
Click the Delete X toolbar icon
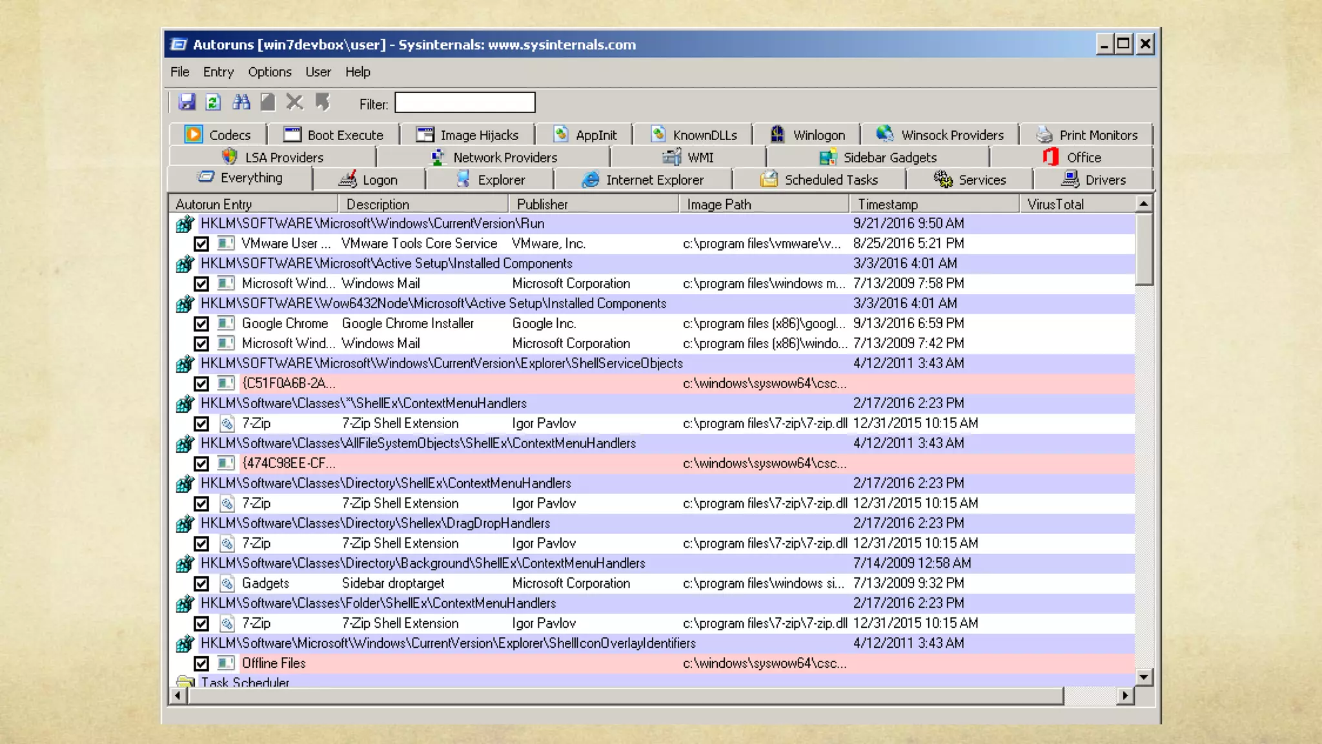(294, 102)
